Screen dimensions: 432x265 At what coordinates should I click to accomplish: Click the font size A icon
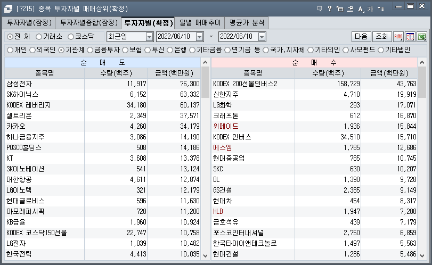pos(361,9)
